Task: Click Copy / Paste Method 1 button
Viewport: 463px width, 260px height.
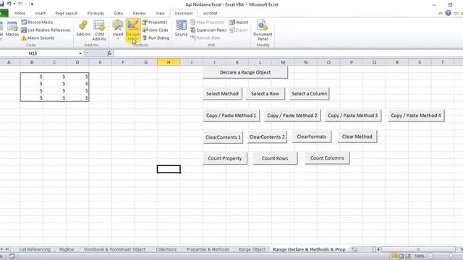Action: (231, 116)
